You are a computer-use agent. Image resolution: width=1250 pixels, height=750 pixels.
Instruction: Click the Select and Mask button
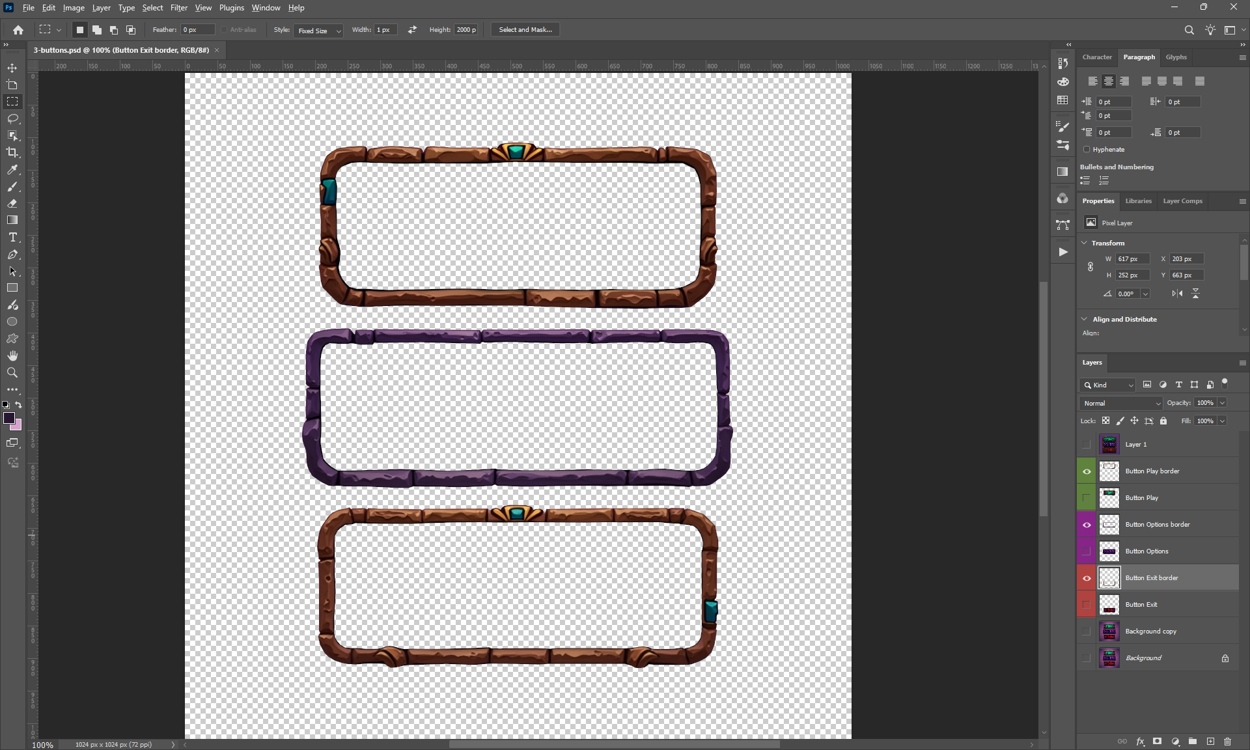(x=525, y=30)
